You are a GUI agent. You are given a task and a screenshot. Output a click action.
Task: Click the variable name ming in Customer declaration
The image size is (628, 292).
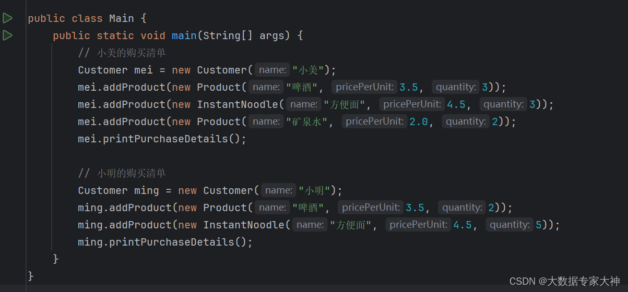pos(147,190)
